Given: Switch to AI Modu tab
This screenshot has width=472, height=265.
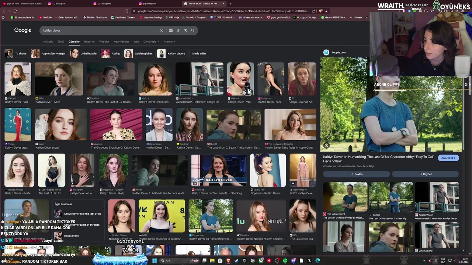Looking at the screenshot, I should pyautogui.click(x=48, y=42).
